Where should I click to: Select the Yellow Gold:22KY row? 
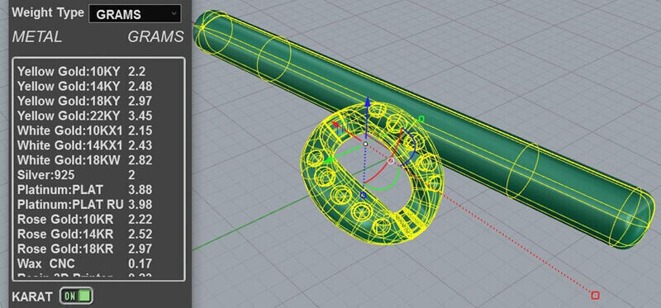pos(98,116)
